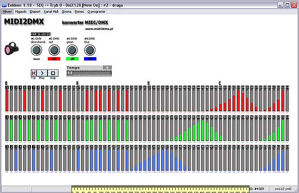Click the green row step 6 number label
This screenshot has width=299, height=193.
tap(29, 117)
